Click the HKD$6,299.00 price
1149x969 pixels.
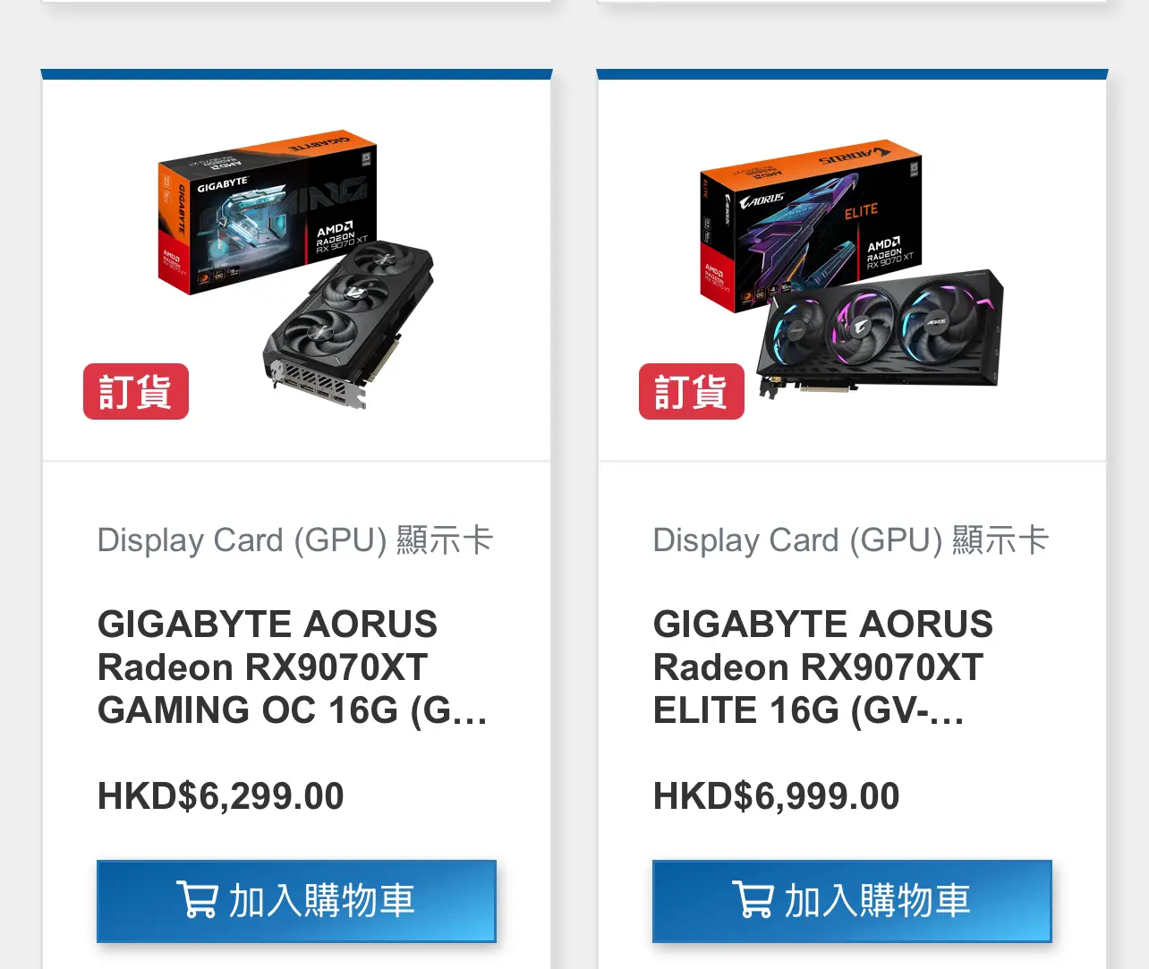tap(220, 796)
